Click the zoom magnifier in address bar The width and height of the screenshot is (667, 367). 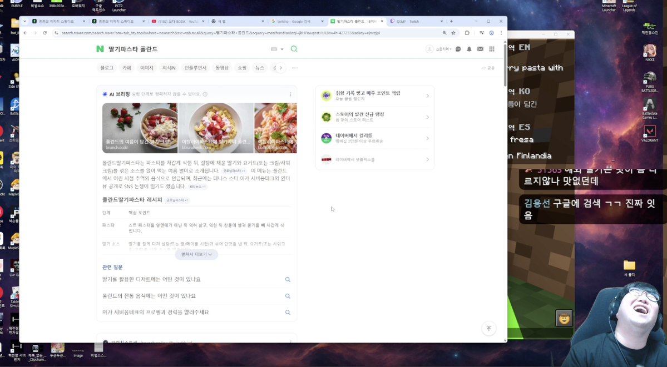click(444, 33)
